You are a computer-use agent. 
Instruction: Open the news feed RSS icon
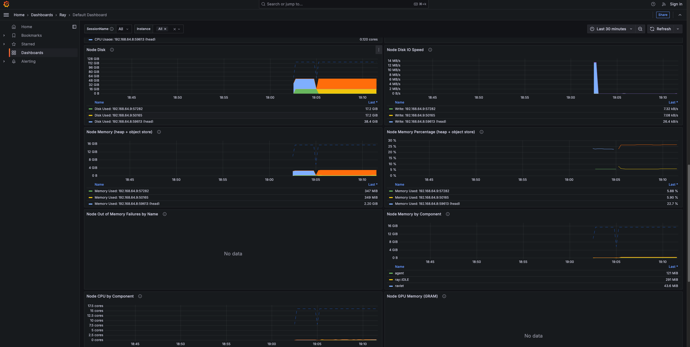[x=664, y=4]
